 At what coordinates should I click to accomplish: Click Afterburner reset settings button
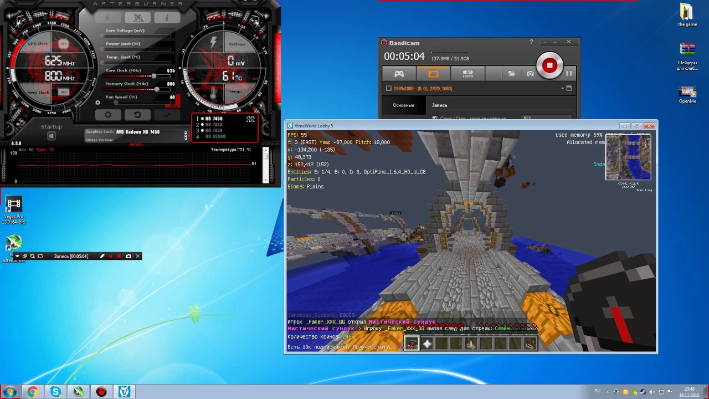point(137,115)
